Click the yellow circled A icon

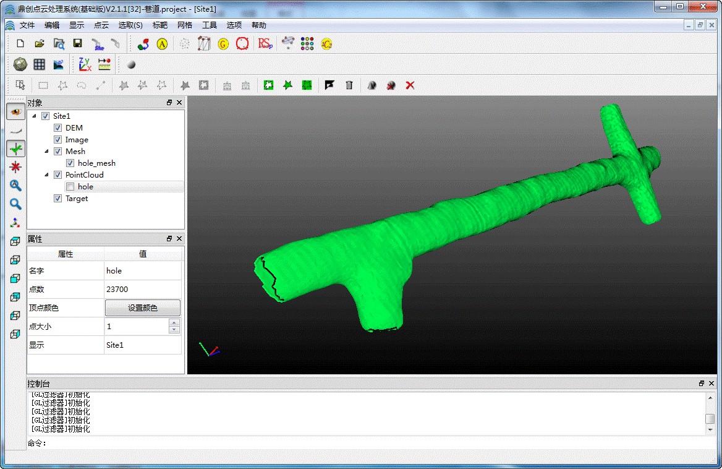coord(162,44)
